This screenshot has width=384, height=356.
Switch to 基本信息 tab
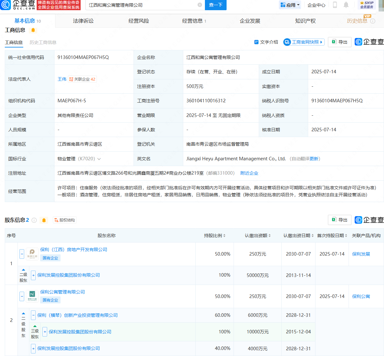point(27,21)
